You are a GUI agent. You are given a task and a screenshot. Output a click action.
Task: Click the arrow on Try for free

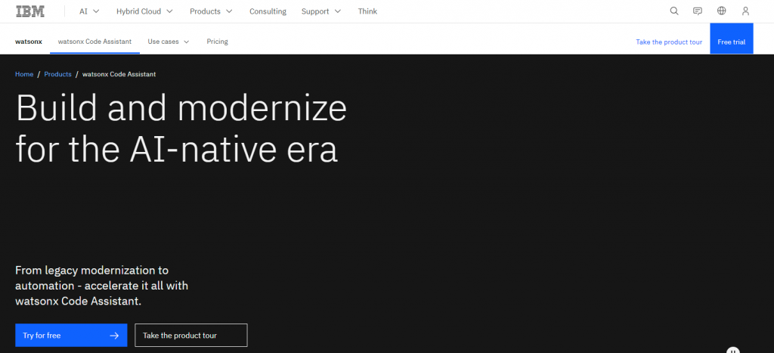[x=114, y=336]
